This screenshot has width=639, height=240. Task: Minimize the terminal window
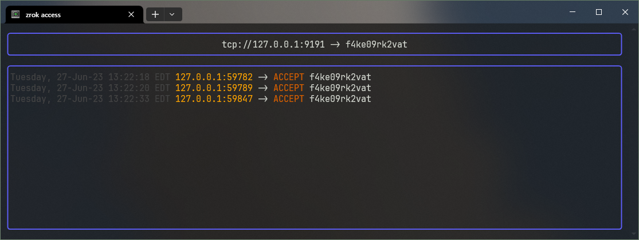(x=573, y=11)
